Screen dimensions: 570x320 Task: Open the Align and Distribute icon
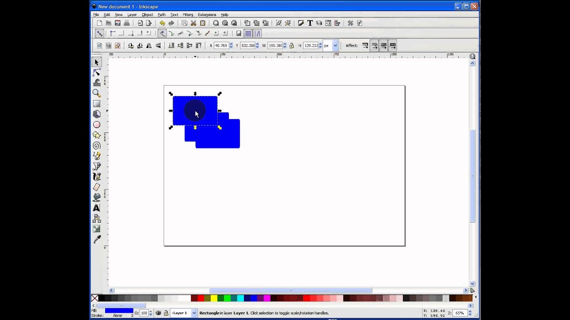click(x=337, y=23)
